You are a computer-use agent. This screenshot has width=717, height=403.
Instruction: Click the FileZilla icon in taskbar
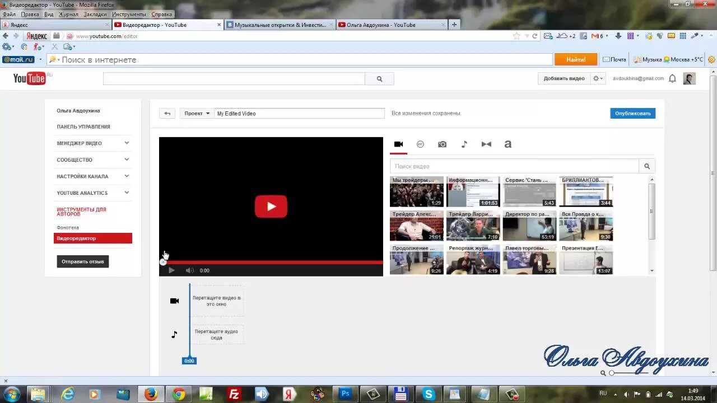click(234, 393)
